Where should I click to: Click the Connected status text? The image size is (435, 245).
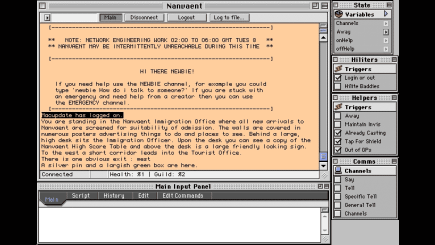57,174
